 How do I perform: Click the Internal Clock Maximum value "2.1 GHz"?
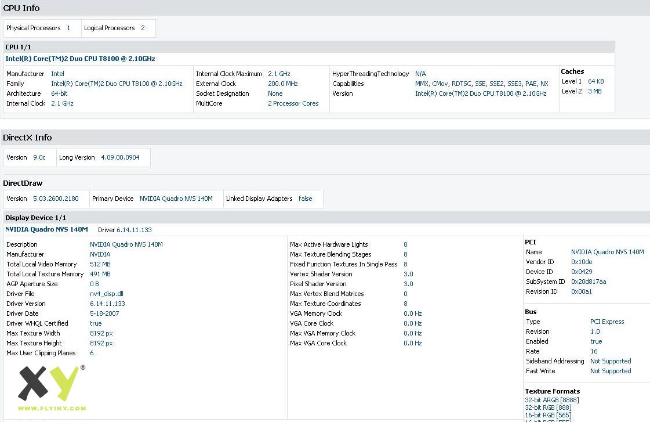pyautogui.click(x=279, y=74)
